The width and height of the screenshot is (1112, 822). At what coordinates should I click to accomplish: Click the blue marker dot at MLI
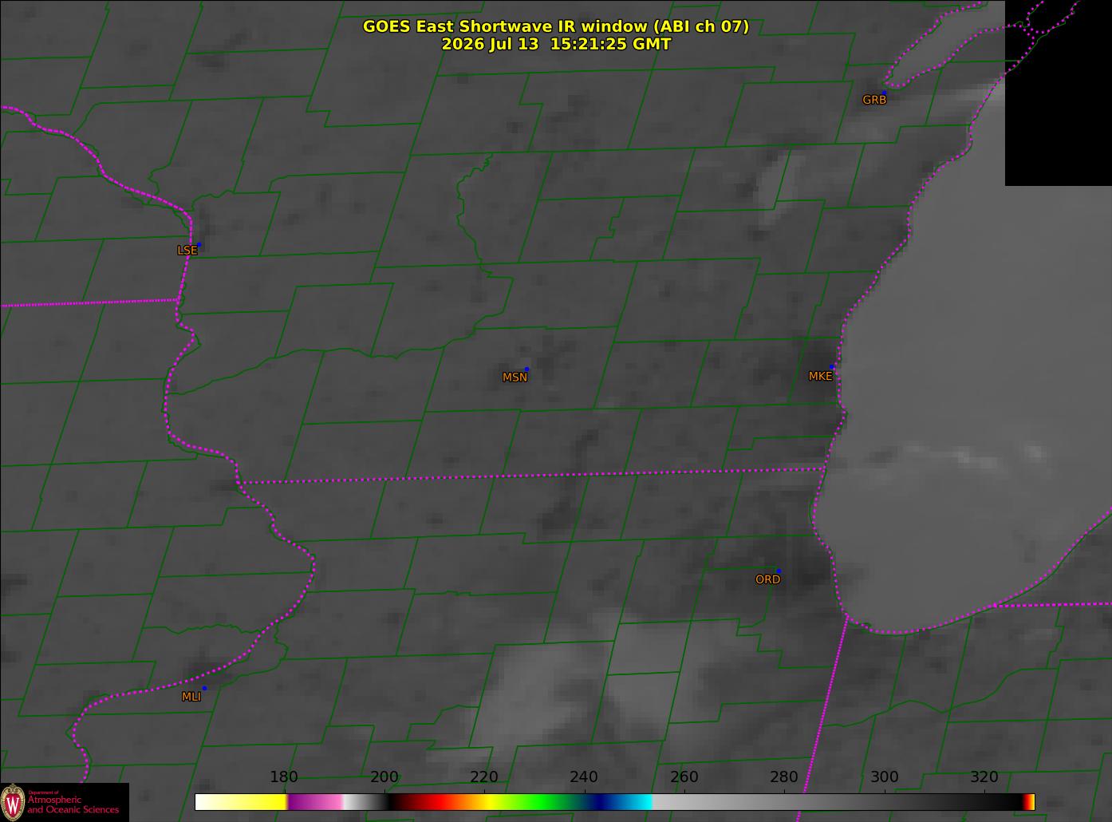(204, 688)
